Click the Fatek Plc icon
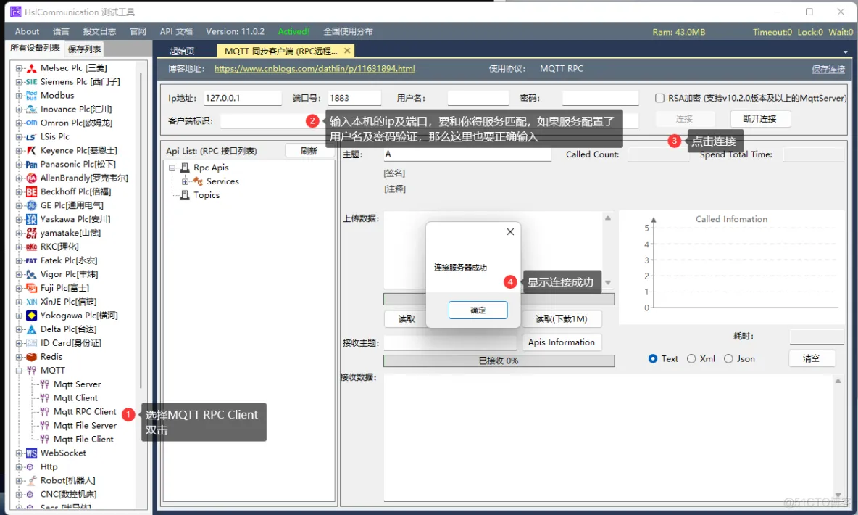 [32, 260]
